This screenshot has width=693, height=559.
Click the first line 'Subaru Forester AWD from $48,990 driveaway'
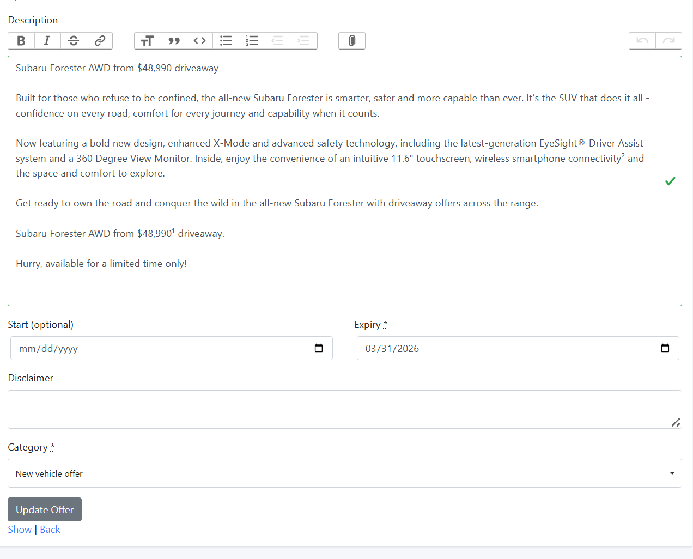point(117,68)
